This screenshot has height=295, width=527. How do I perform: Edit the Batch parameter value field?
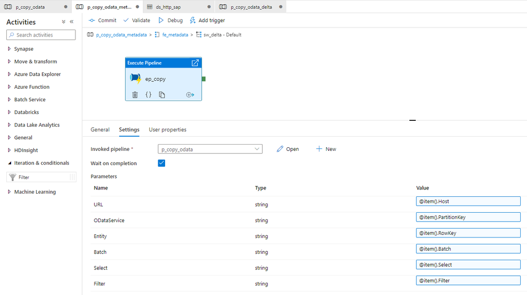pyautogui.click(x=468, y=249)
